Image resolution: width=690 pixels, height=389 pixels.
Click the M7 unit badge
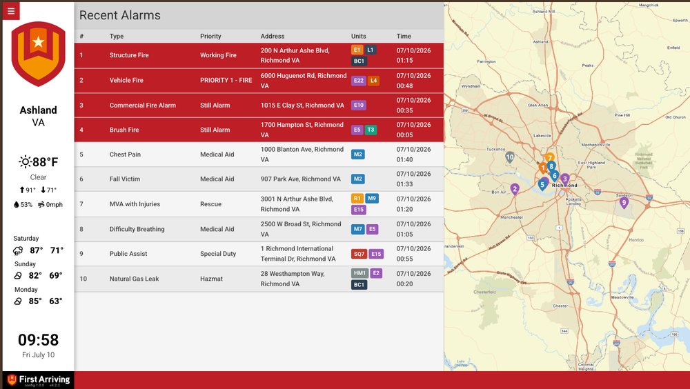pyautogui.click(x=357, y=229)
